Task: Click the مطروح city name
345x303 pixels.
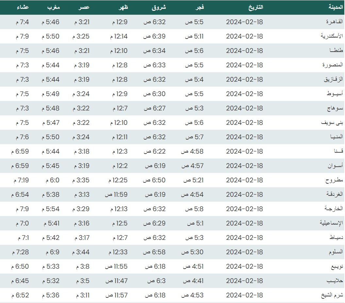Action: click(334, 180)
